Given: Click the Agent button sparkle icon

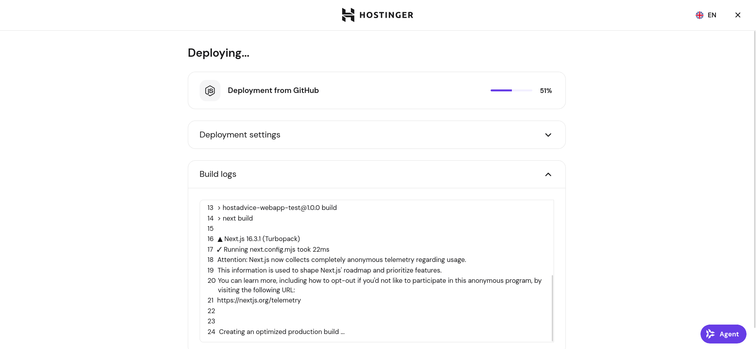Looking at the screenshot, I should click(x=710, y=334).
